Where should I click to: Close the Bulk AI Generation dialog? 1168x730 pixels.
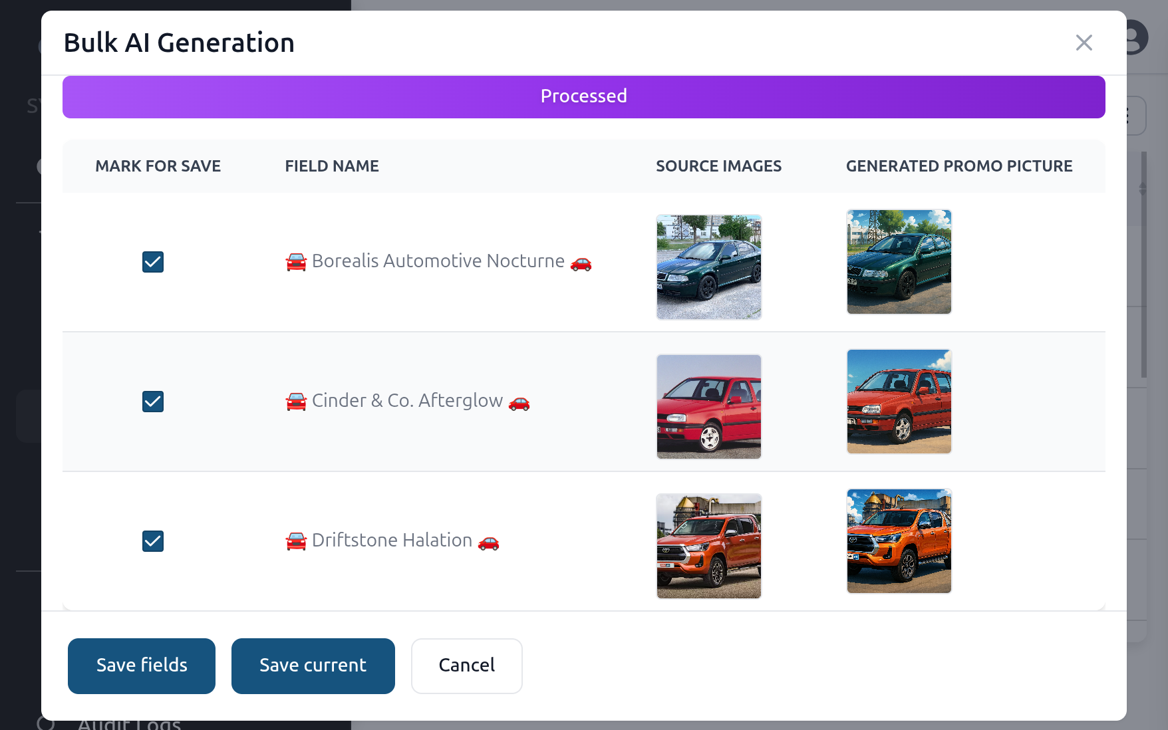pos(1084,42)
